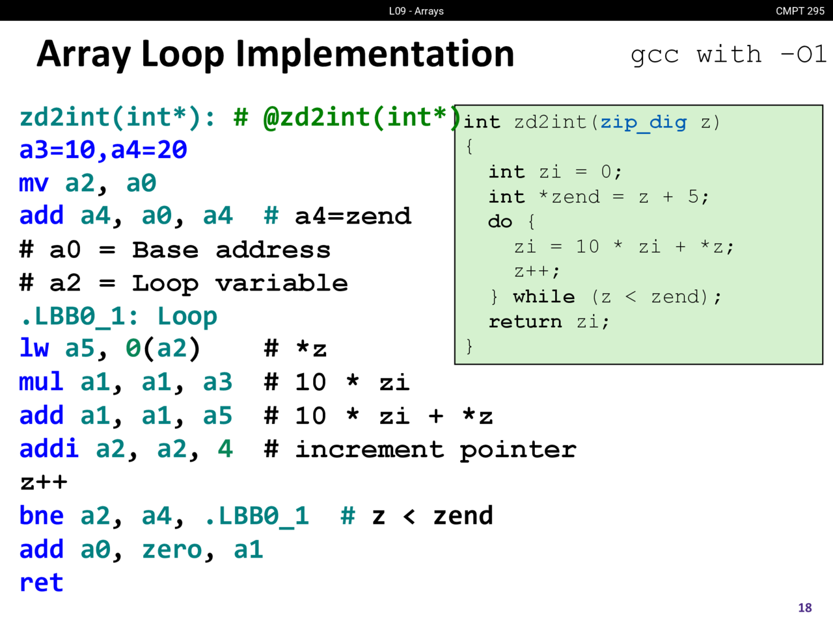
Task: Click the 'add a0, zero, a1' instruction
Action: click(141, 550)
